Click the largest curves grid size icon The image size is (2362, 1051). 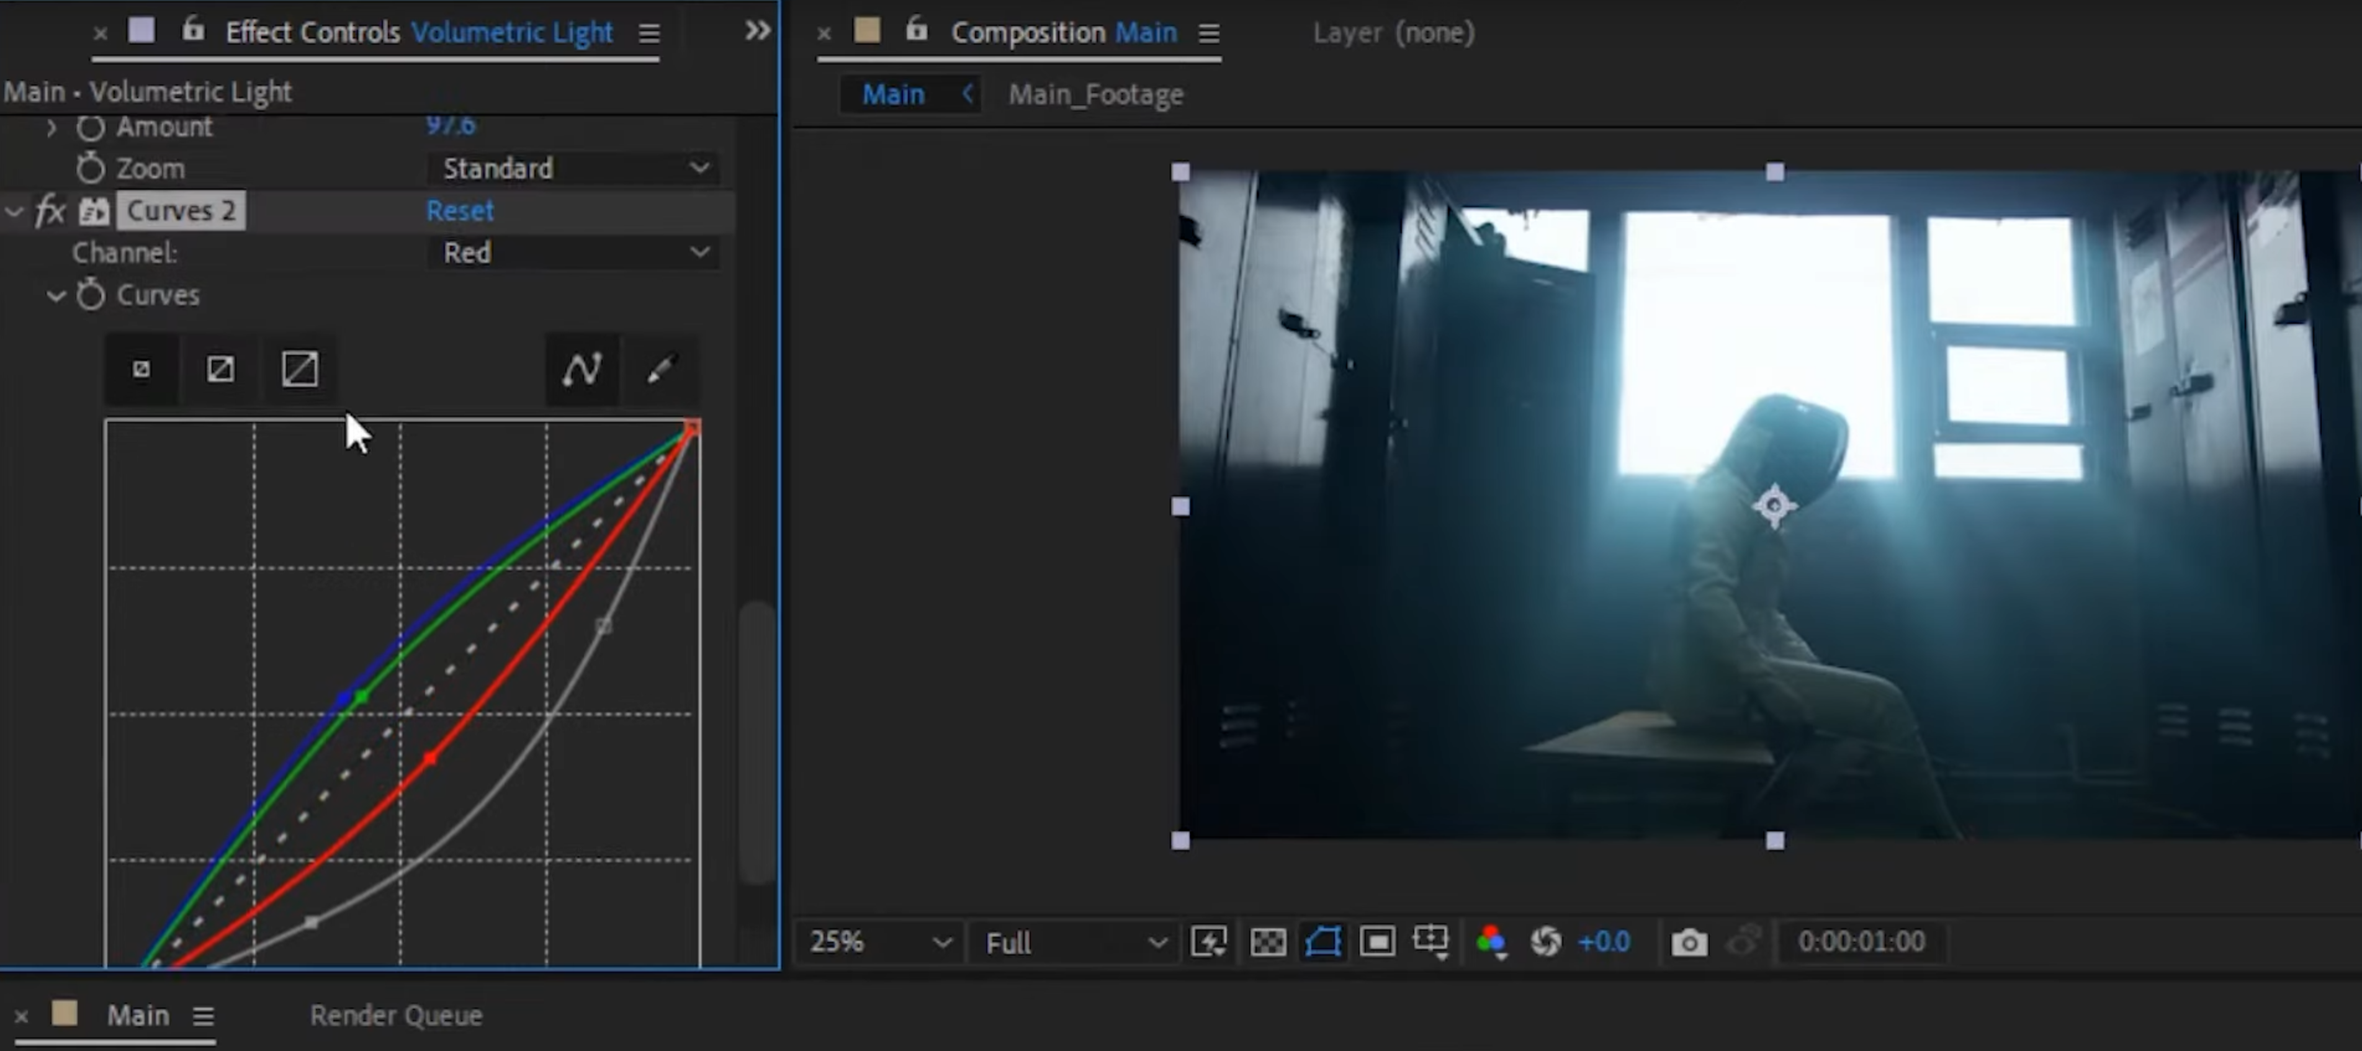coord(299,369)
